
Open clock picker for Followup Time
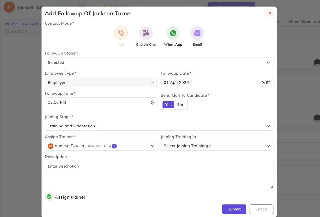tap(152, 102)
